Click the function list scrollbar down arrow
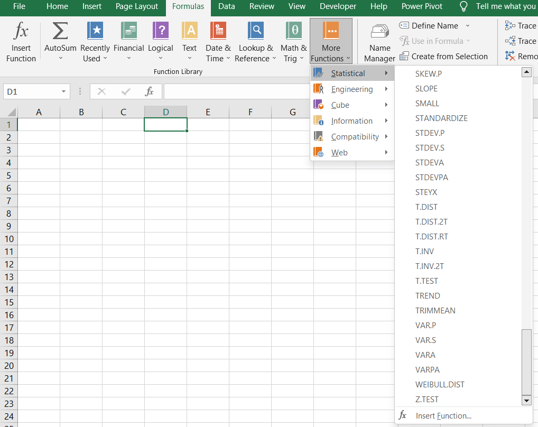The image size is (538, 427). (526, 400)
